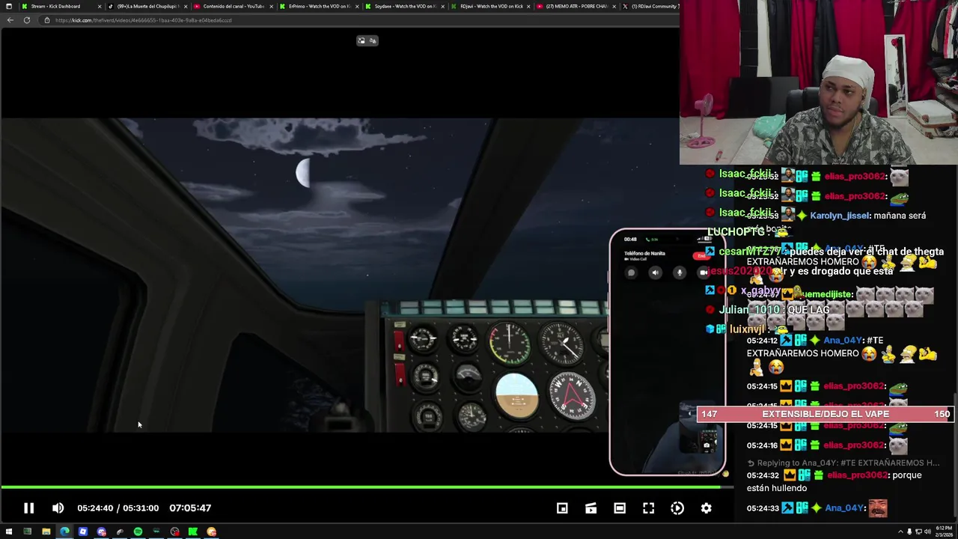The image size is (958, 539).
Task: Open the player settings gear
Action: [x=706, y=508]
